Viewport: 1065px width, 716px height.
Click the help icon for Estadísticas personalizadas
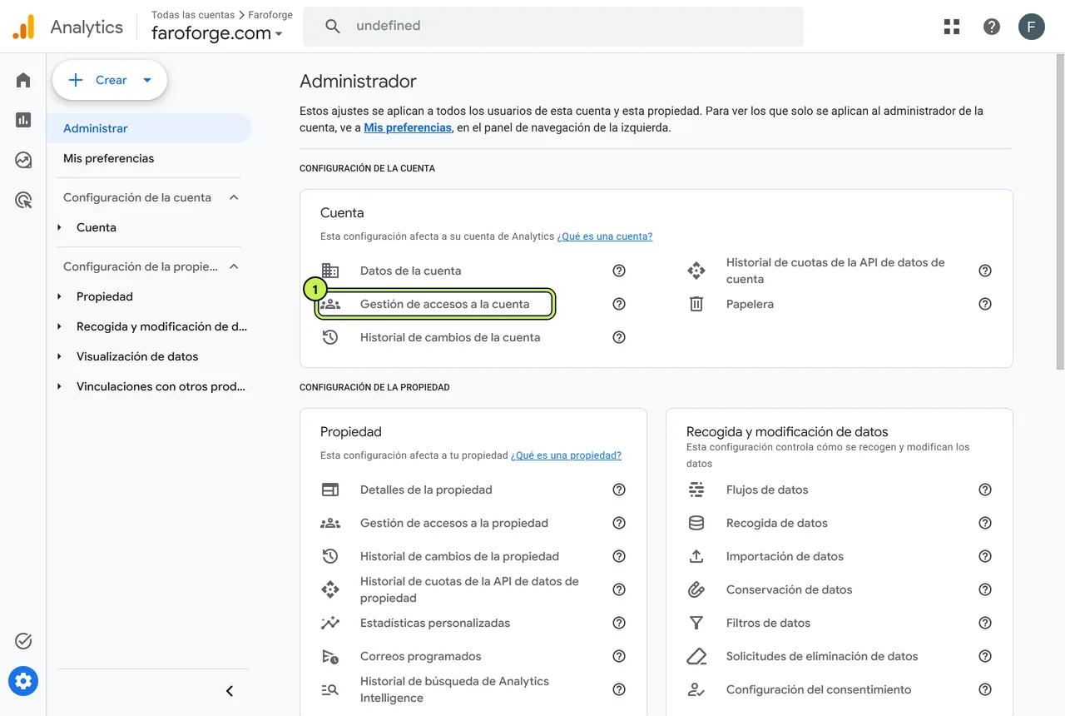point(619,623)
